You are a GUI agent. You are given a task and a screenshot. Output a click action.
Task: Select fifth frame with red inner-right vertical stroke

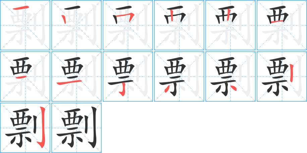(x=231, y=25)
